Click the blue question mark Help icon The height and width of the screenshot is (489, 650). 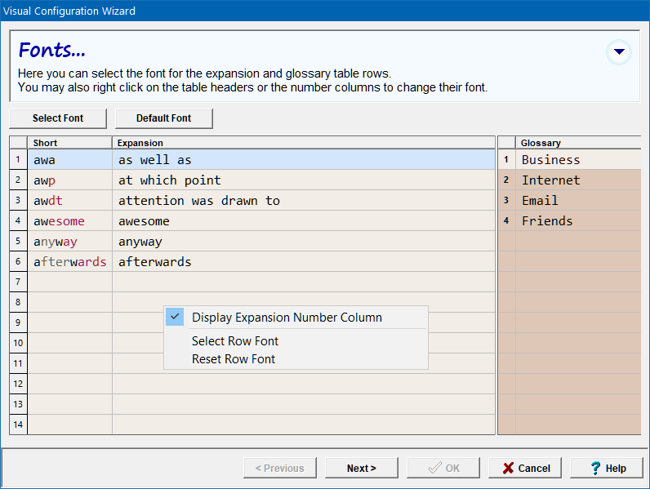(596, 468)
